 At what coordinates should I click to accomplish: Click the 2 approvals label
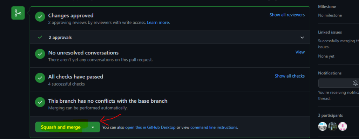pos(60,37)
